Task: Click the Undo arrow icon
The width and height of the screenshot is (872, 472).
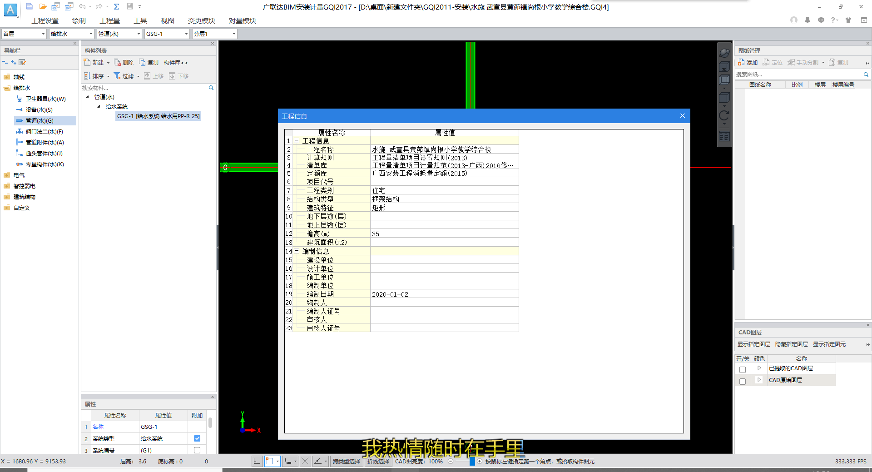Action: click(x=82, y=6)
